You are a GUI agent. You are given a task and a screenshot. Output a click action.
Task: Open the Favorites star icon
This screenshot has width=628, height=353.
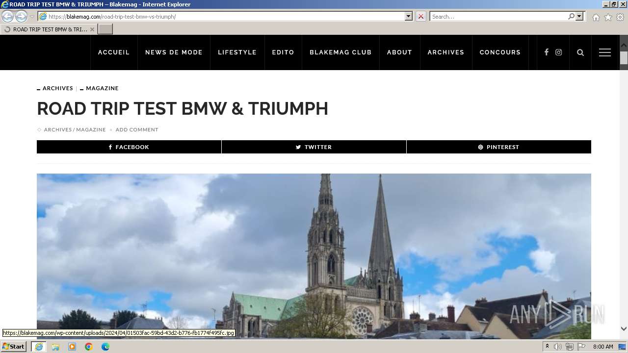click(x=608, y=17)
